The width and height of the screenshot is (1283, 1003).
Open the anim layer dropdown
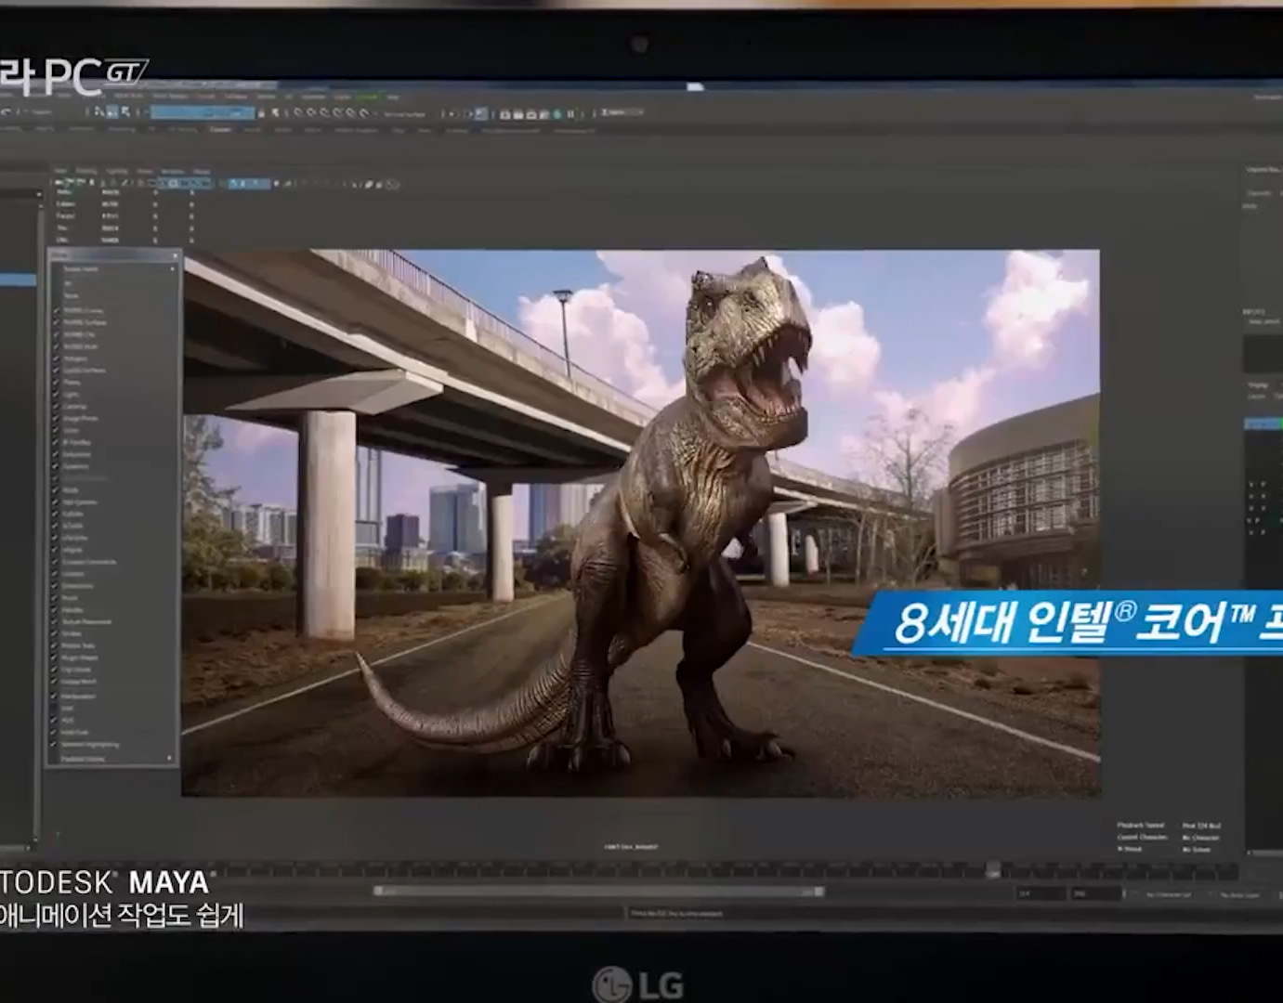1240,894
